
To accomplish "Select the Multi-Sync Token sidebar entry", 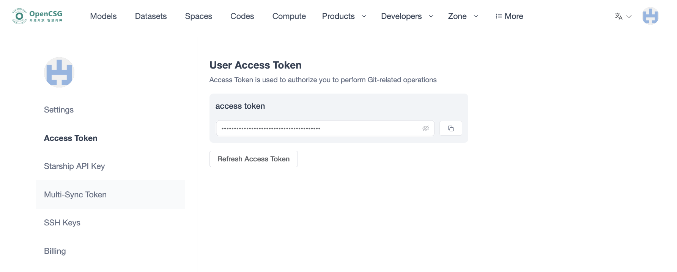I will (x=75, y=194).
